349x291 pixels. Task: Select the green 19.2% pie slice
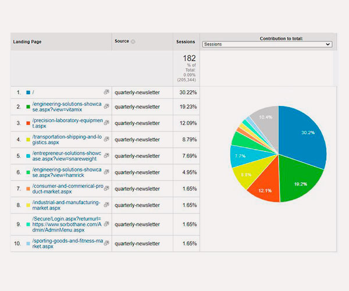pos(298,180)
